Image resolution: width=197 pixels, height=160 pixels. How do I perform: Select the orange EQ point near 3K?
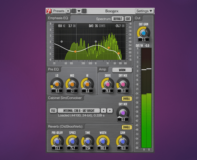pos(109,48)
